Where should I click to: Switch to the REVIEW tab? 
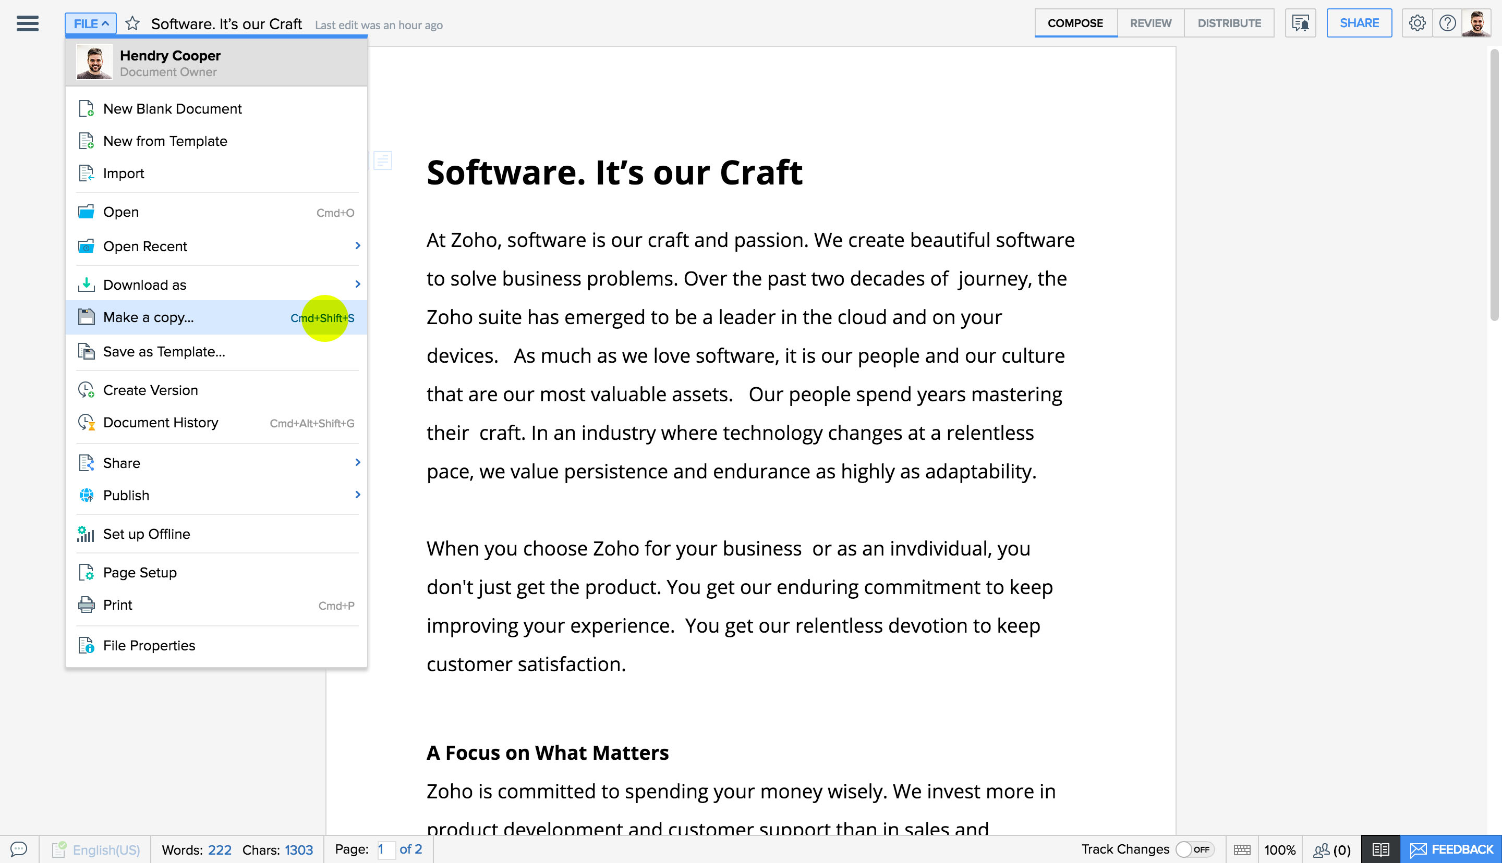click(1150, 22)
